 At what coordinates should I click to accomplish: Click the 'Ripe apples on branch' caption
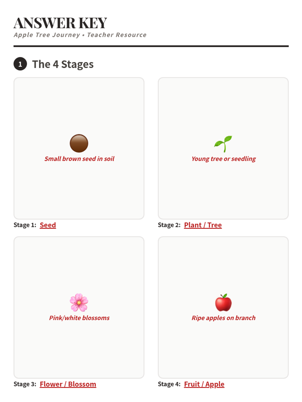(223, 318)
